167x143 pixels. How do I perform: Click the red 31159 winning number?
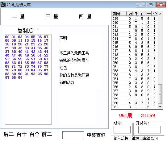click(148, 116)
